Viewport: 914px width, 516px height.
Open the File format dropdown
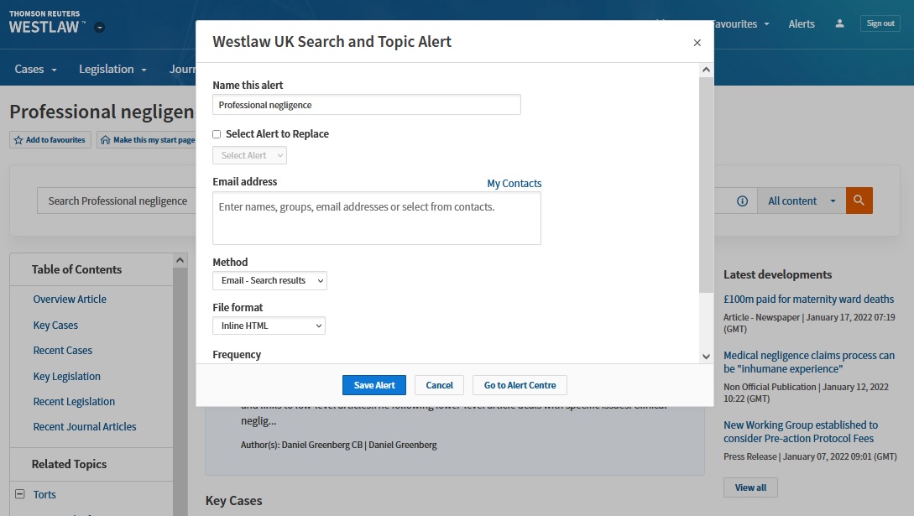269,326
